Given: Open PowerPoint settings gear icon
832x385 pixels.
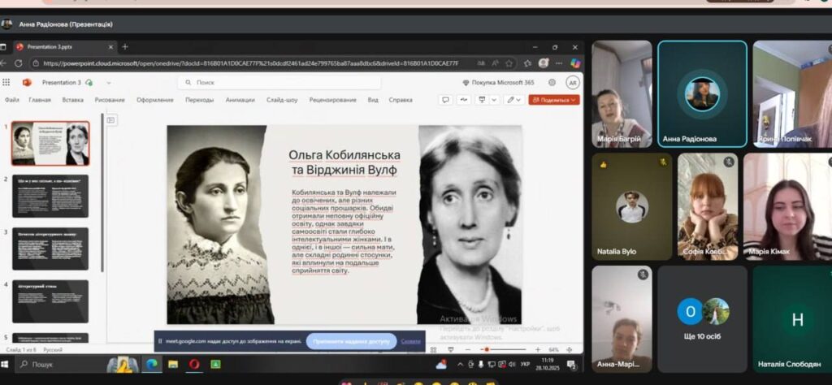Looking at the screenshot, I should [x=552, y=82].
